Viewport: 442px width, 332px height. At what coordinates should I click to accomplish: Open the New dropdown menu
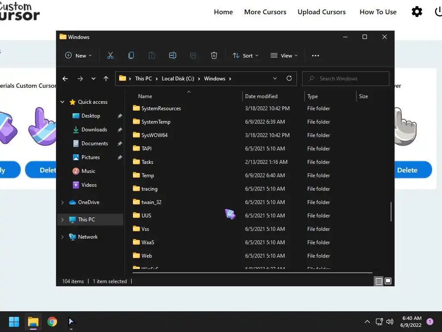tap(79, 56)
